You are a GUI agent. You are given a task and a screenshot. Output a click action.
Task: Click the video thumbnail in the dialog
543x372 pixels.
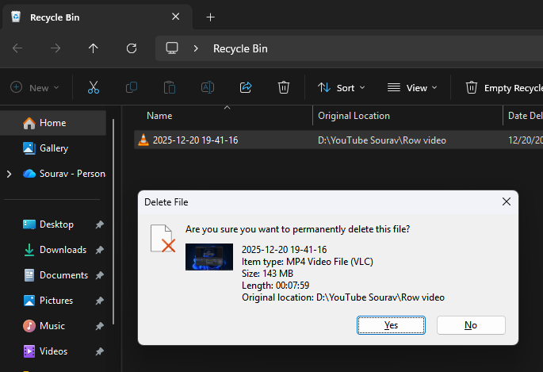click(x=209, y=257)
